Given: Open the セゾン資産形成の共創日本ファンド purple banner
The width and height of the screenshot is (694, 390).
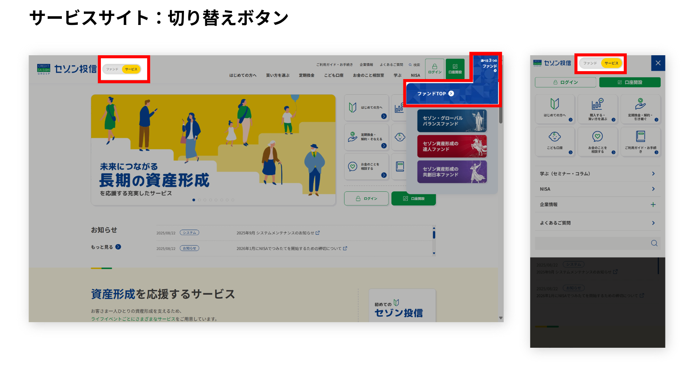Looking at the screenshot, I should 452,172.
